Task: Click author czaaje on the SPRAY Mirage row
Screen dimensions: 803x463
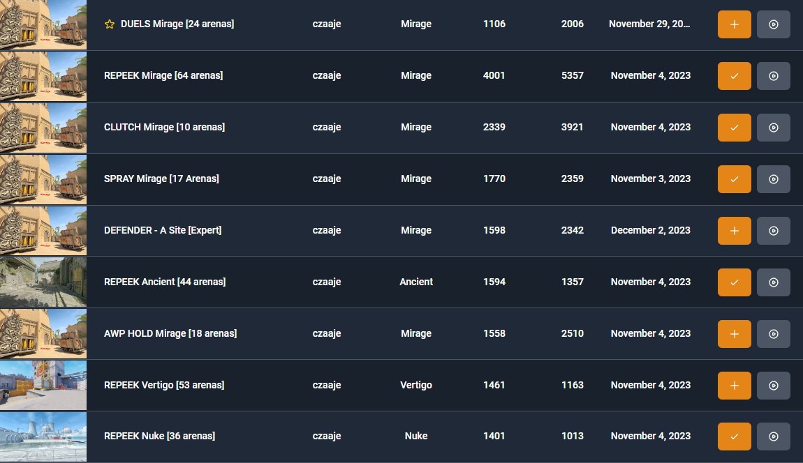Action: 327,179
